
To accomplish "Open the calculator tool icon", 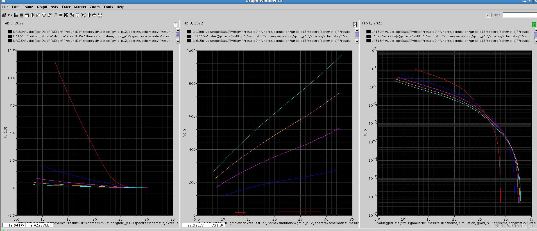I will [x=78, y=15].
